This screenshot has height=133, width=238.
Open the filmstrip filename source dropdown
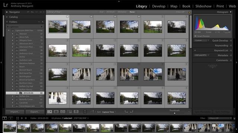coord(88,118)
